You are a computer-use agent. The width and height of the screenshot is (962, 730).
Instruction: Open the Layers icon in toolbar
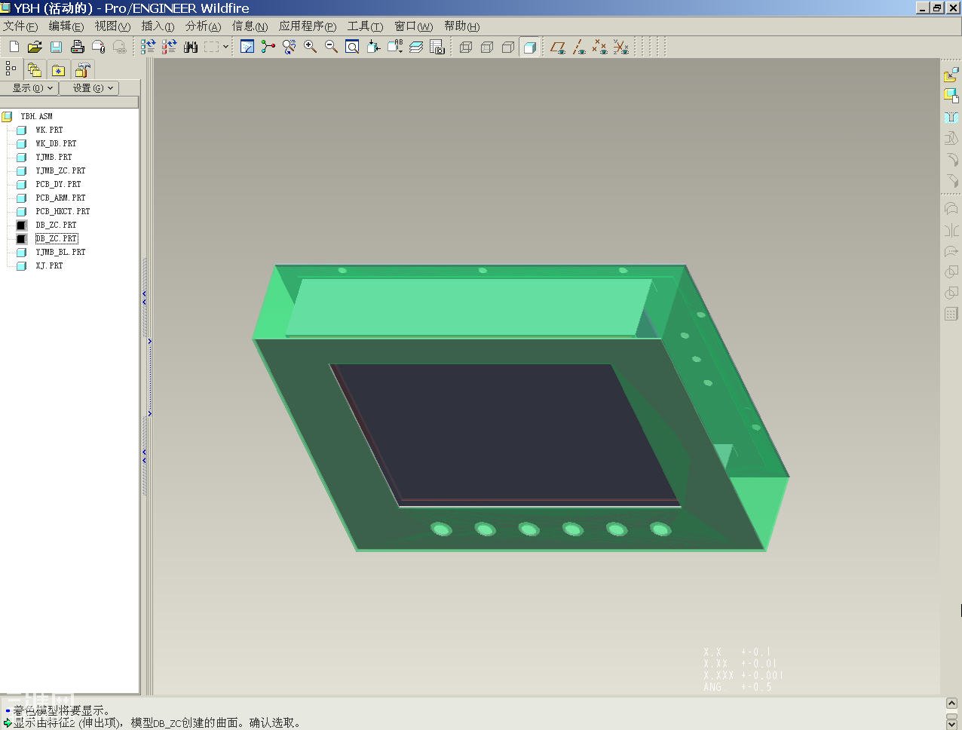[x=416, y=47]
